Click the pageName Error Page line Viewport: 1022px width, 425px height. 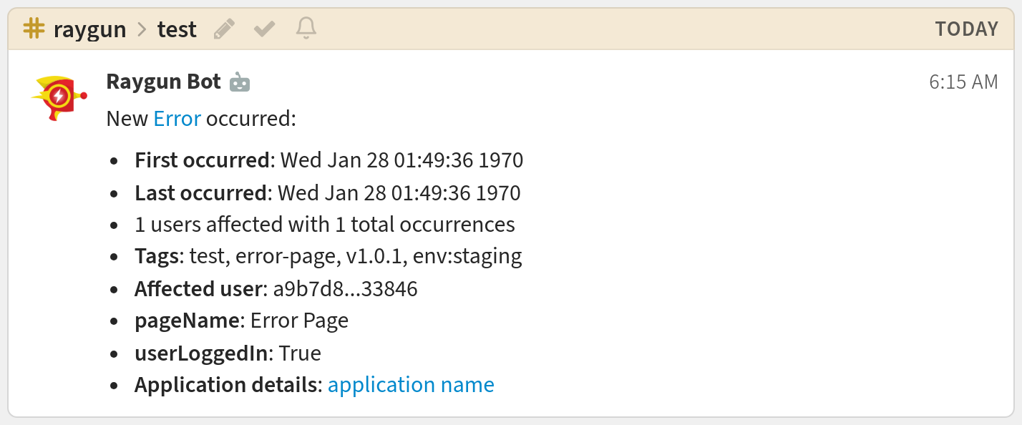point(241,321)
